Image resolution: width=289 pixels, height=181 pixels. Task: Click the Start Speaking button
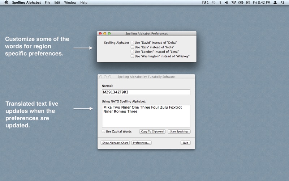[x=179, y=131]
